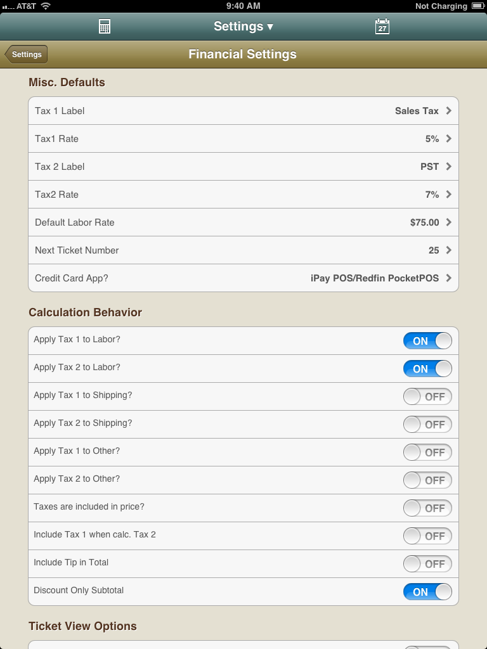Image resolution: width=487 pixels, height=649 pixels.
Task: Open the calculator icon in top bar
Action: [x=105, y=27]
